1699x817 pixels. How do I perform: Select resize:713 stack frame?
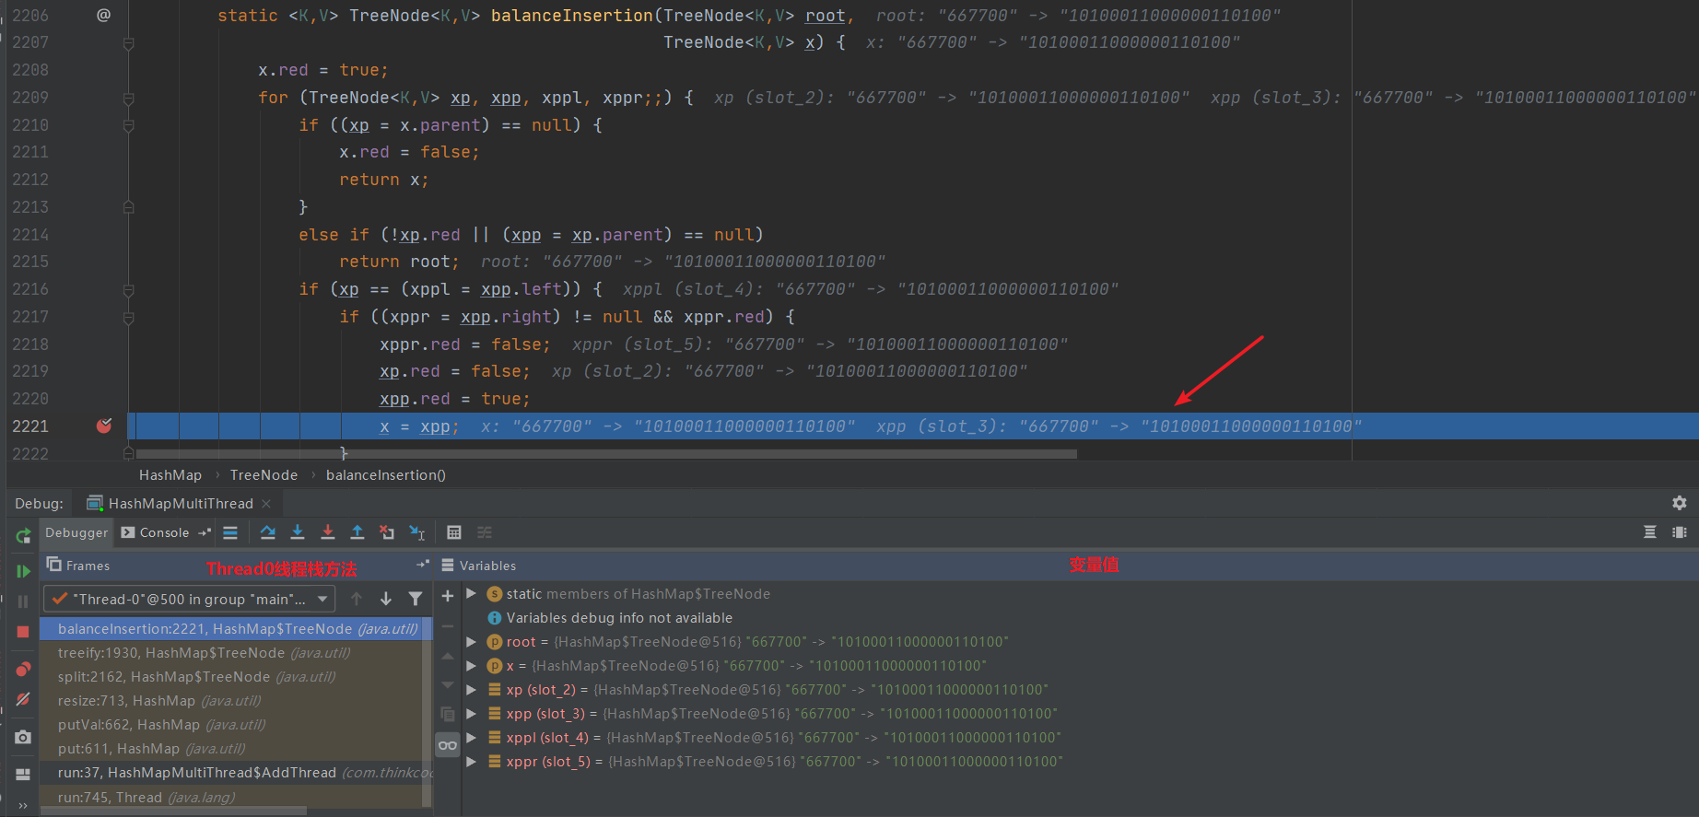tap(231, 700)
